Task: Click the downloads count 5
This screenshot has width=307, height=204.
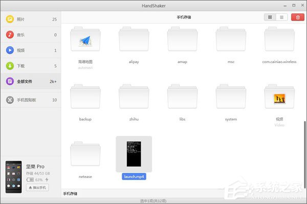Action: [x=55, y=66]
